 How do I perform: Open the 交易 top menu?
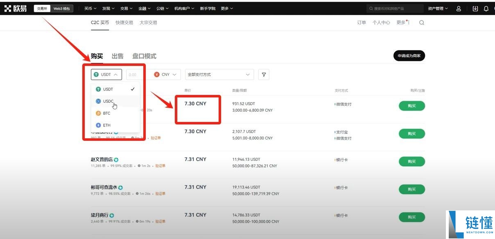[127, 9]
